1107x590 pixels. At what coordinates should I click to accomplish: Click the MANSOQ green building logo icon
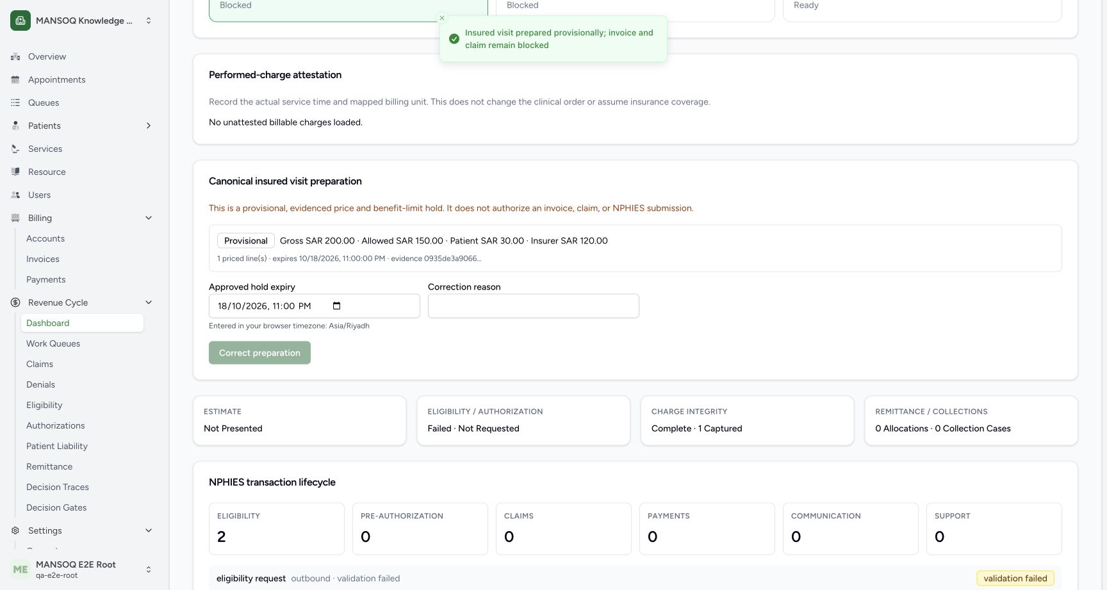[x=20, y=20]
